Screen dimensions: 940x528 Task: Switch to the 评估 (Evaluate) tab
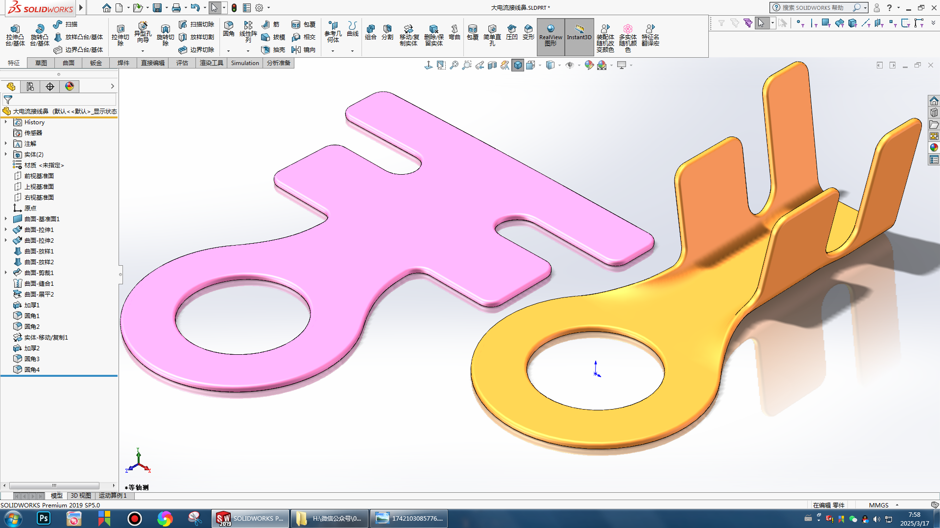182,63
